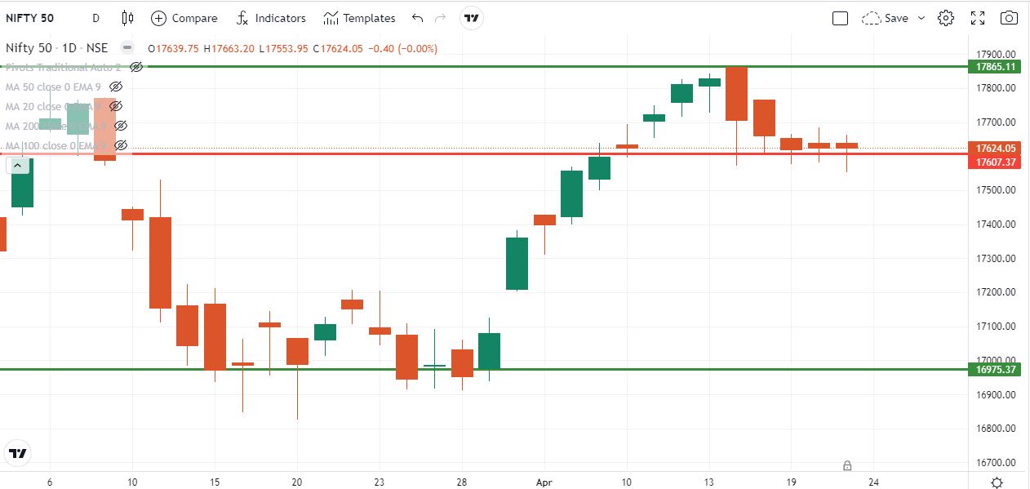The width and height of the screenshot is (1030, 489).
Task: Click the TradingView logo at bottom left
Action: [x=17, y=453]
